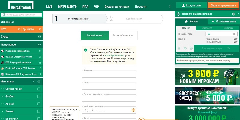Open coupon settings gear icon
The height and width of the screenshot is (120, 240).
(185, 48)
